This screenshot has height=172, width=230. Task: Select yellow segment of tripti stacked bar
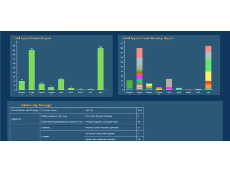point(208,76)
